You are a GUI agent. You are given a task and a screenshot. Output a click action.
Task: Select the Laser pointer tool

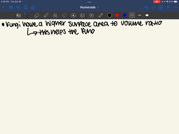(x=101, y=15)
